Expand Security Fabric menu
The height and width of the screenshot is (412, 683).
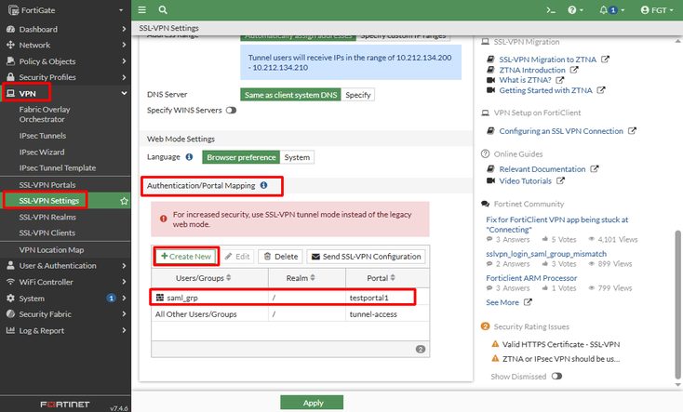65,314
